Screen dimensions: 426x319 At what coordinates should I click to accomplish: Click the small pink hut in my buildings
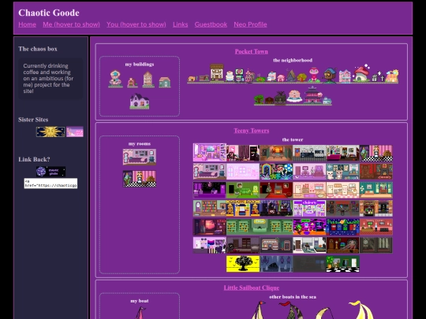click(x=132, y=83)
